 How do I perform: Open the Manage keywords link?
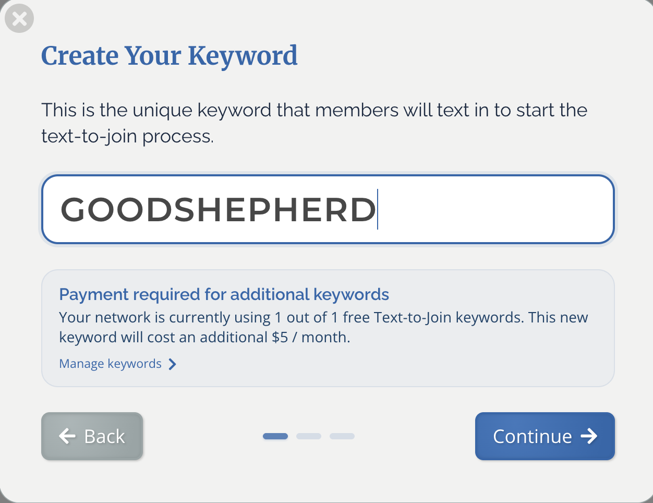point(118,364)
